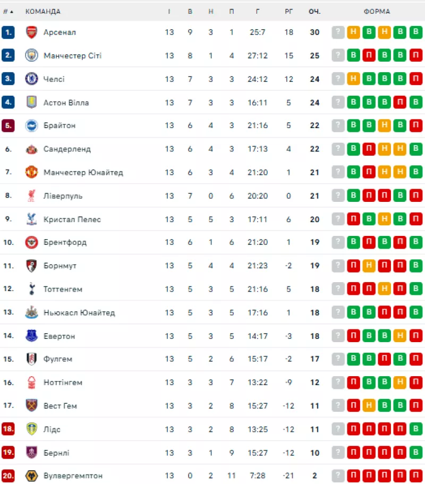
Task: Click Burnley's last green В form badge
Action: click(416, 453)
